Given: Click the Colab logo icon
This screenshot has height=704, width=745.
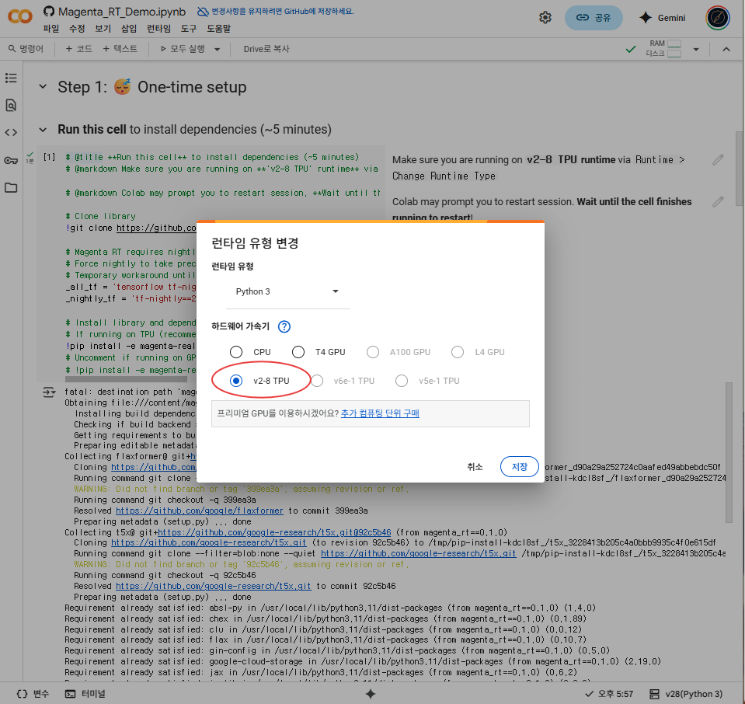Looking at the screenshot, I should [x=20, y=16].
